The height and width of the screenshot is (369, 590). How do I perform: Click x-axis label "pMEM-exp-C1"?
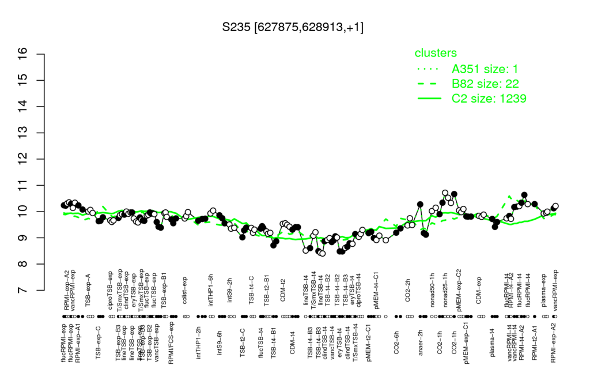point(467,344)
